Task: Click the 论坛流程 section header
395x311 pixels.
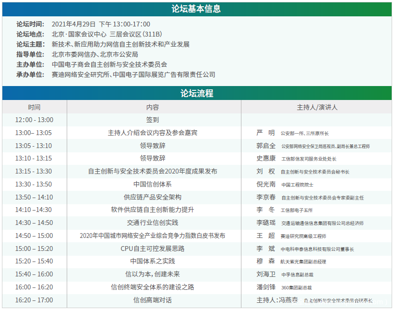Action: click(x=197, y=93)
